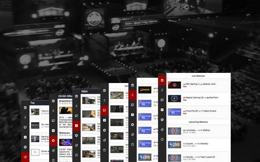This screenshot has height=162, width=260.
Task: Click the play icon in CS:GO Official panel
Action: pyautogui.click(x=53, y=130)
